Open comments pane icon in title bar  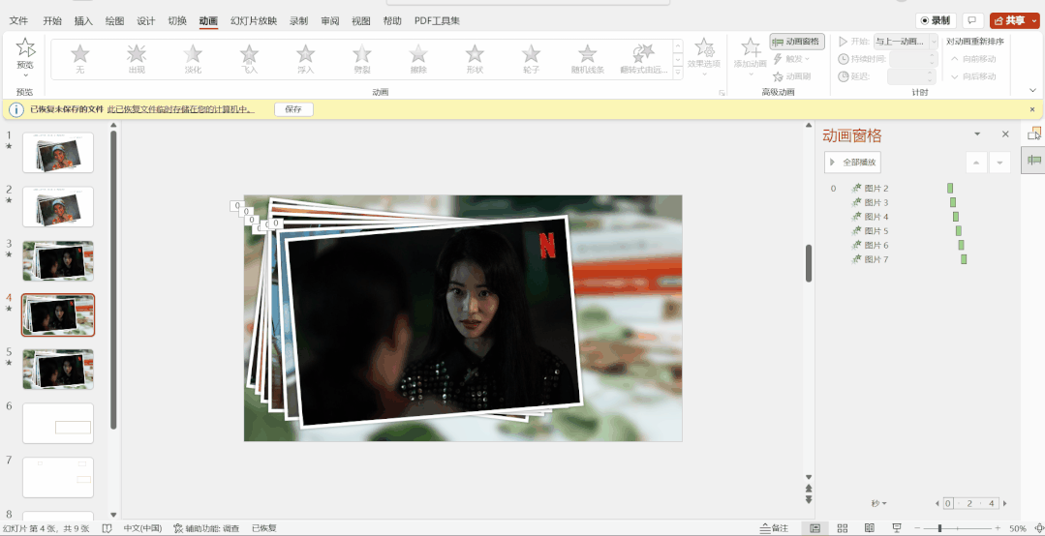click(973, 20)
